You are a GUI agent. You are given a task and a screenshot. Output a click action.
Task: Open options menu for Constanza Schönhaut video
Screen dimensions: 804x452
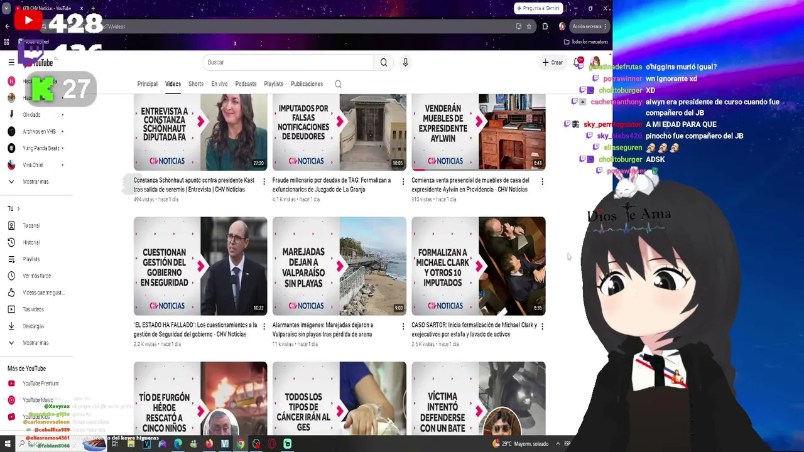[264, 181]
